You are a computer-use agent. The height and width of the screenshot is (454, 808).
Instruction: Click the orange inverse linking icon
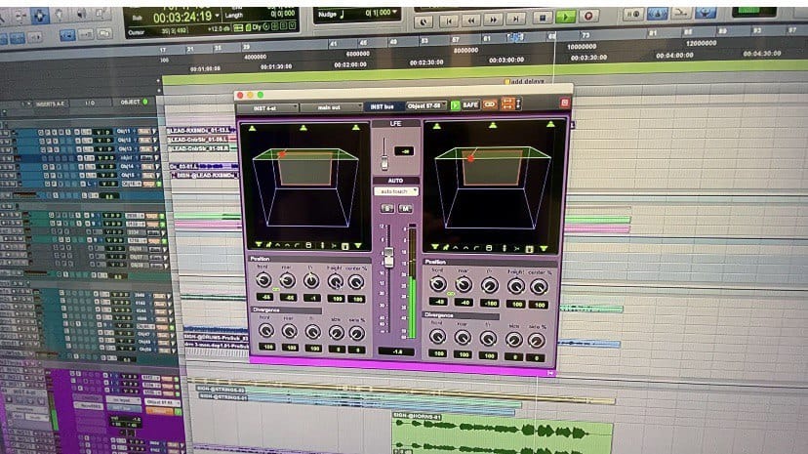pyautogui.click(x=508, y=104)
